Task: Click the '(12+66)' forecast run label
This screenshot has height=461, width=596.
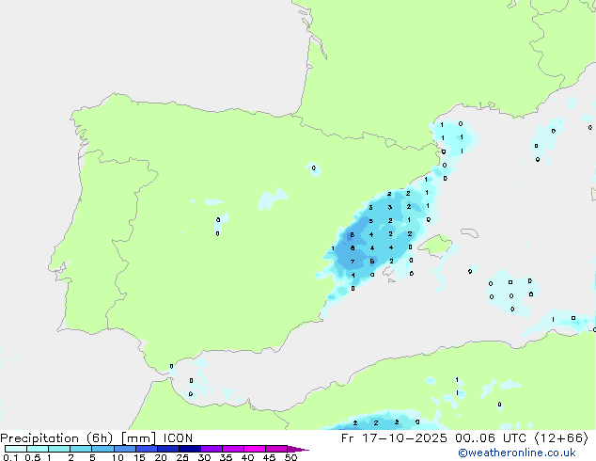Action: [x=561, y=438]
